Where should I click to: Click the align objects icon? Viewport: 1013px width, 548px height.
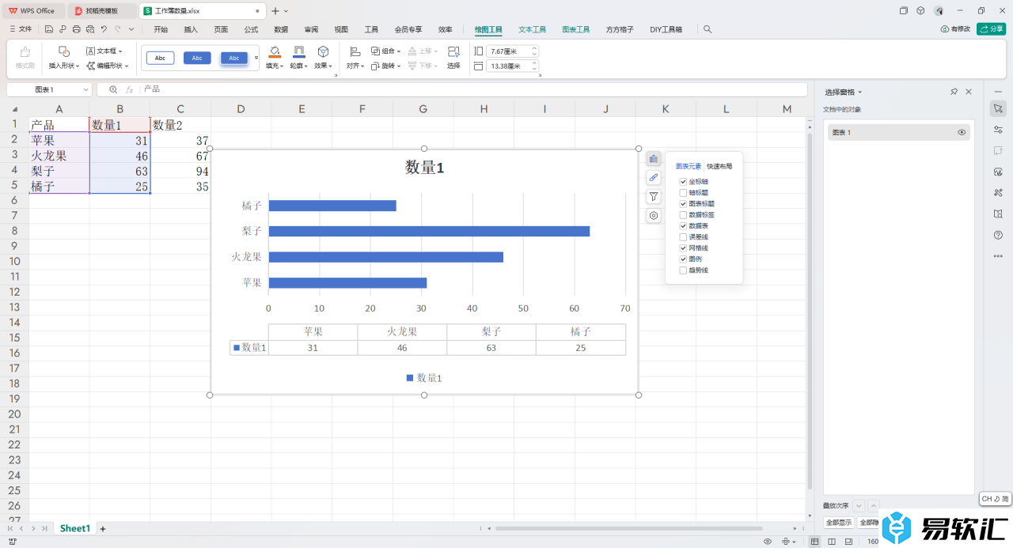355,51
